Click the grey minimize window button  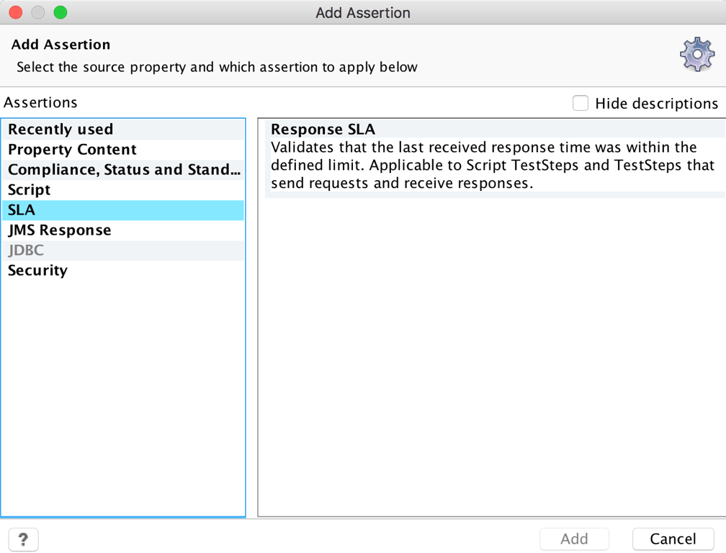pos(38,12)
